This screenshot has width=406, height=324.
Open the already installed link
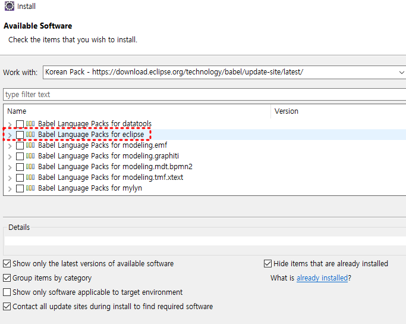click(322, 278)
